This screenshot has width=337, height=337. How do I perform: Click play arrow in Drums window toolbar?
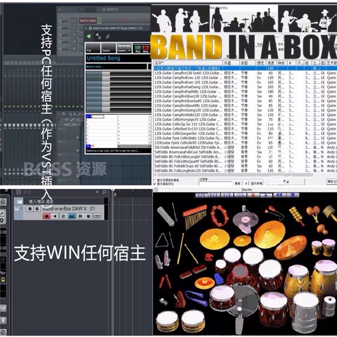click(266, 195)
